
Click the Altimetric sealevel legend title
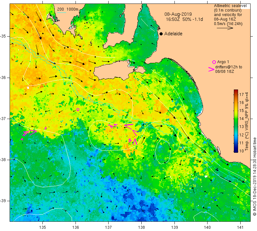(x=230, y=6)
